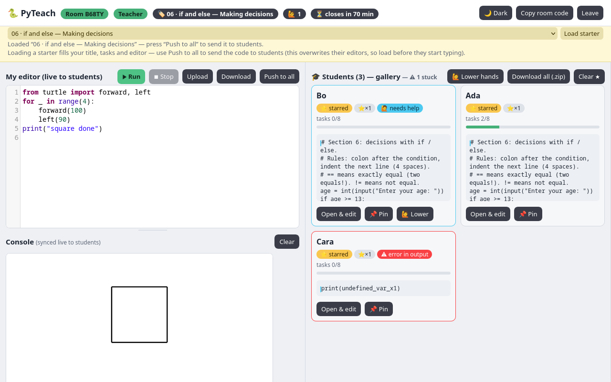Open the lesson starter dropdown
Screen dimensions: 611x382
pyautogui.click(x=283, y=33)
